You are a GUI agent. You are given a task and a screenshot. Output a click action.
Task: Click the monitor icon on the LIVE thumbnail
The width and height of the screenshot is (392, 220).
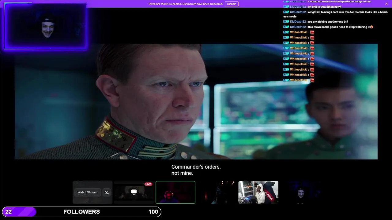click(x=134, y=192)
